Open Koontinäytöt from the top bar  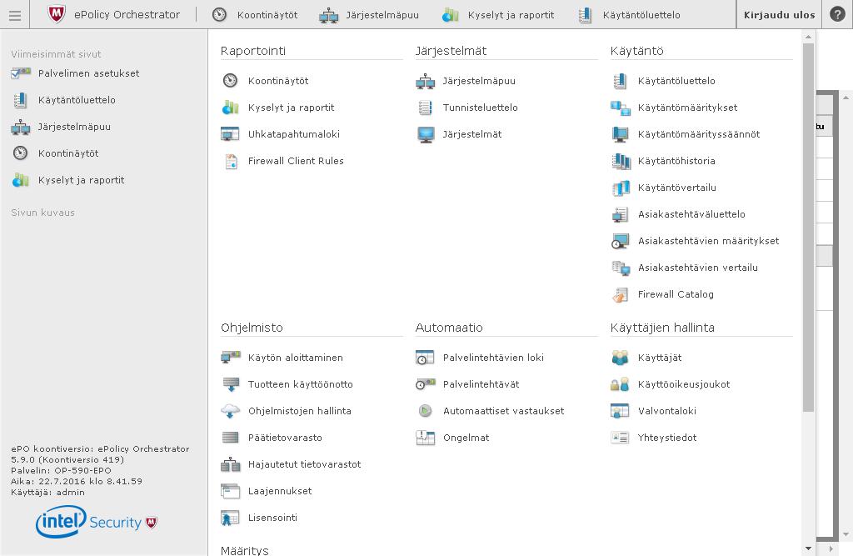tap(267, 15)
